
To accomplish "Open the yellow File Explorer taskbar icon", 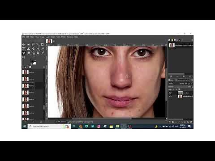I will click(x=111, y=127).
